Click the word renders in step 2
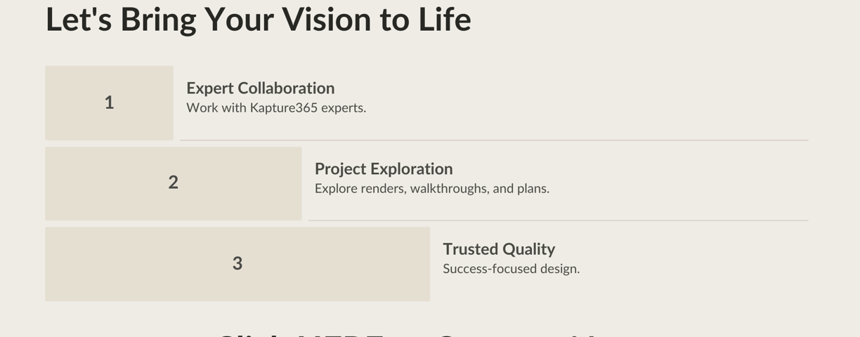860x337 pixels. click(x=383, y=188)
